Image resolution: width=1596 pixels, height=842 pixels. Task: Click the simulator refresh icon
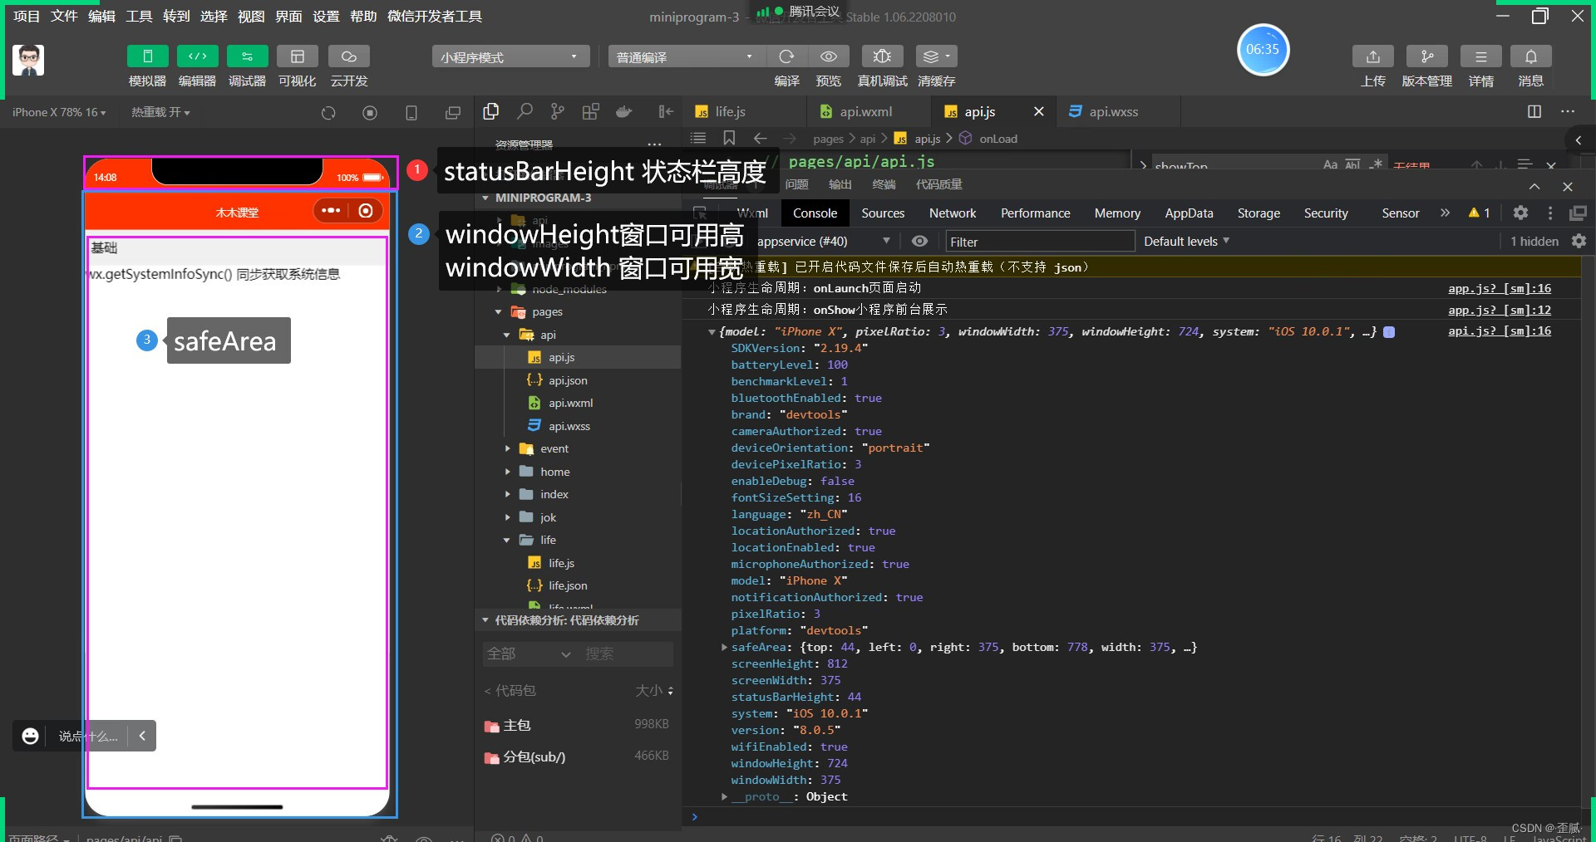coord(328,113)
